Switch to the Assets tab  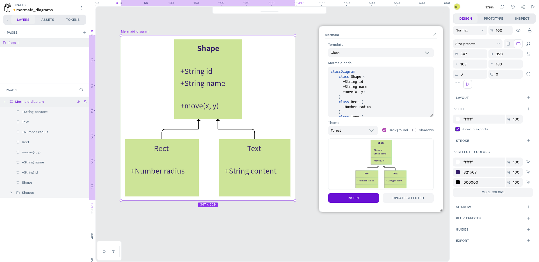[48, 20]
